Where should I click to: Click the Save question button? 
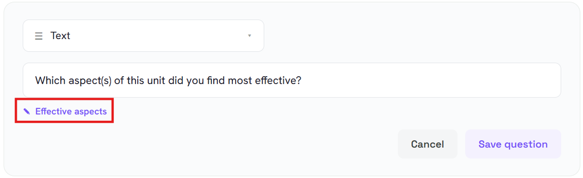click(513, 144)
